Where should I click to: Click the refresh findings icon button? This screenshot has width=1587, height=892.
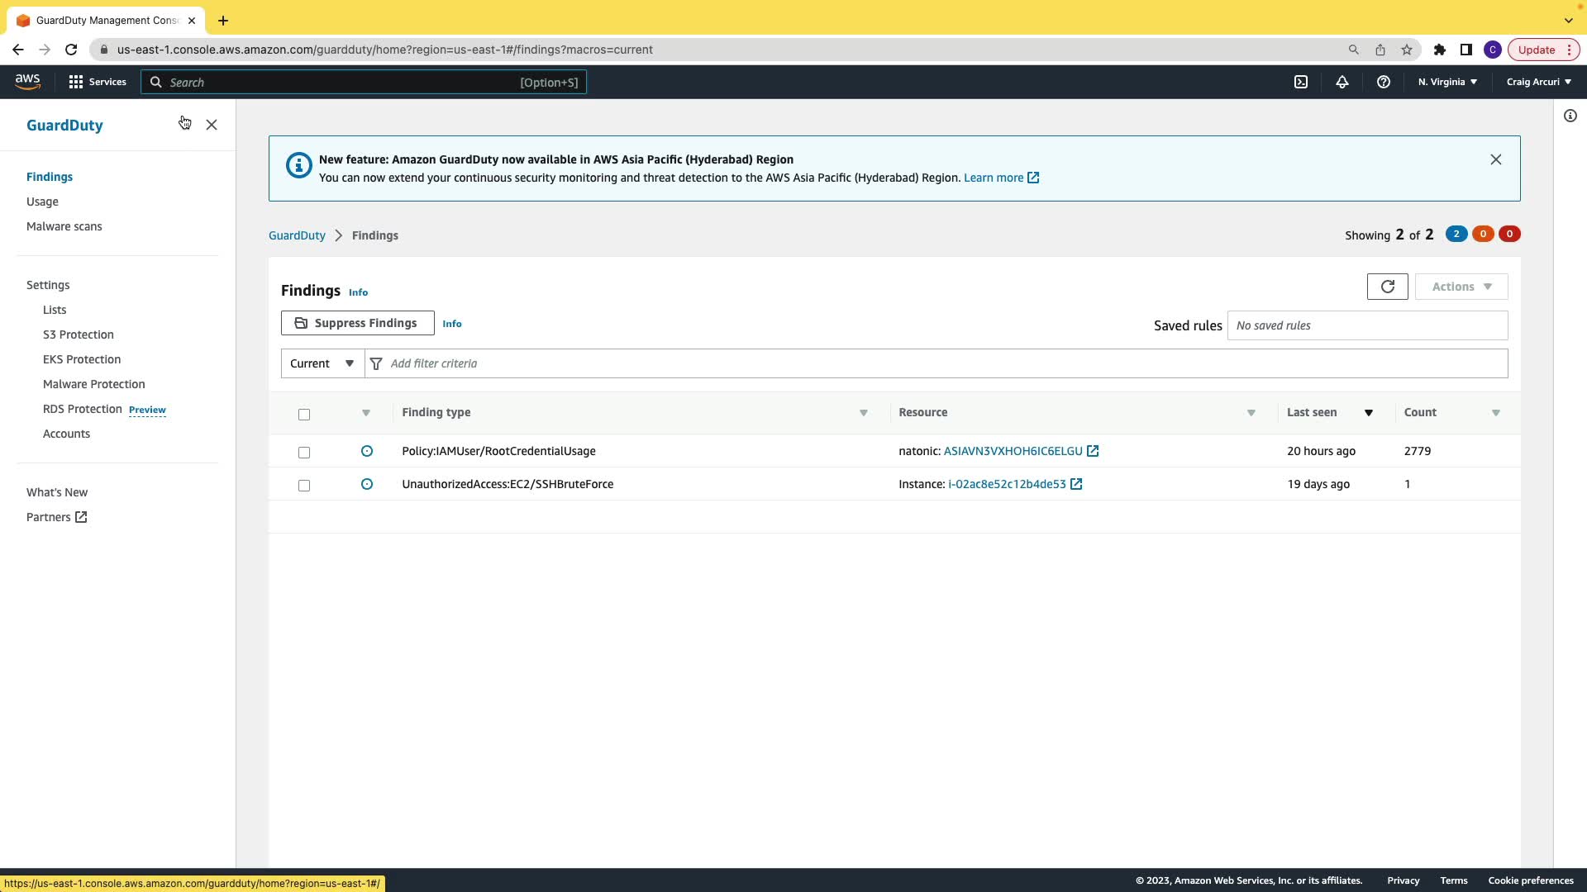(1387, 287)
